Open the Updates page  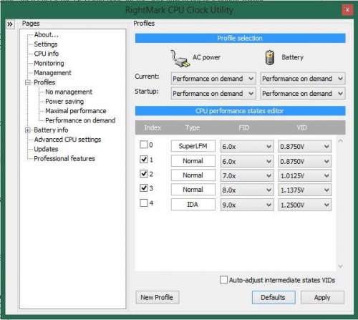46,149
